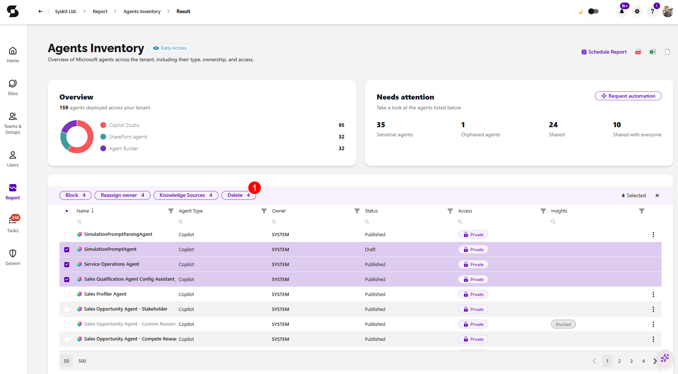Uncheck the Service Operations Agent checkbox
The height and width of the screenshot is (374, 678).
[x=67, y=265]
